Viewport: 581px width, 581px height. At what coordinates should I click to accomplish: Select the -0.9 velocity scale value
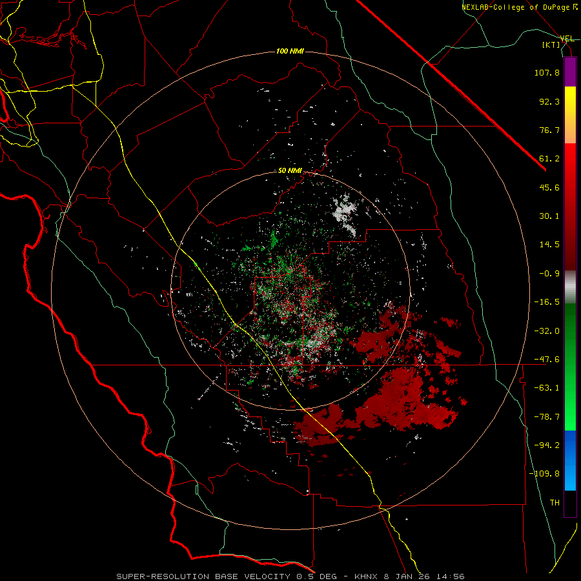(549, 274)
